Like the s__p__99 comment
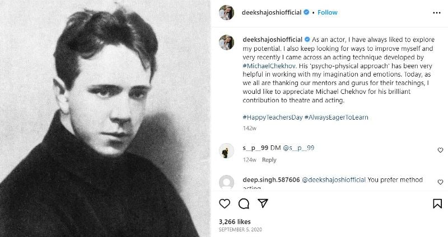Screen dimensions: 448x237 tap(440, 150)
